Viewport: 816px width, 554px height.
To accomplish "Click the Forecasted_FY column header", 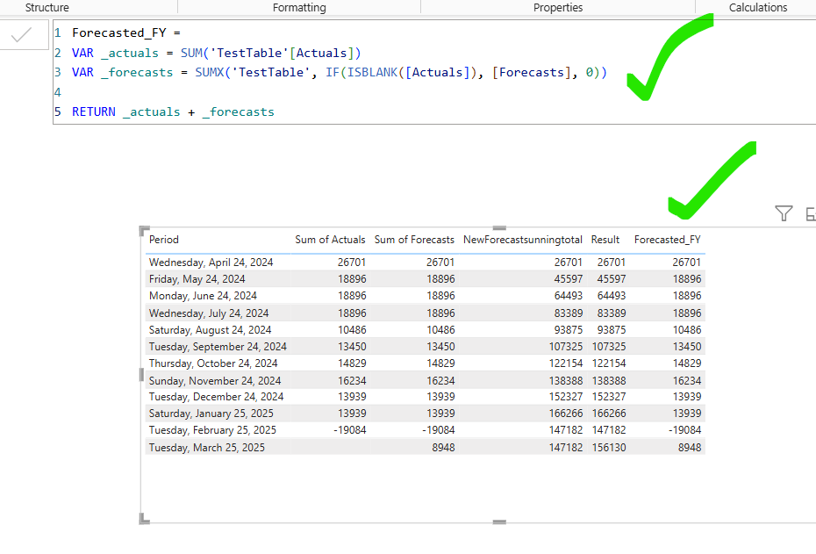I will coord(667,240).
